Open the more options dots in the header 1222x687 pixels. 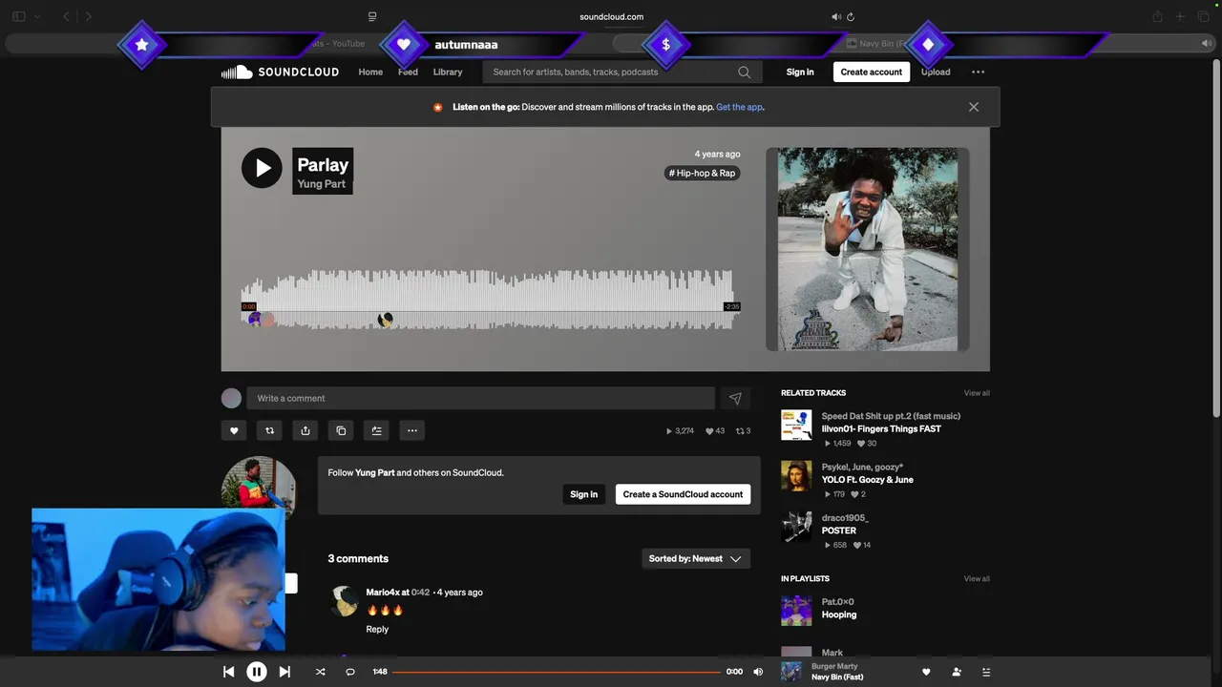click(x=978, y=72)
